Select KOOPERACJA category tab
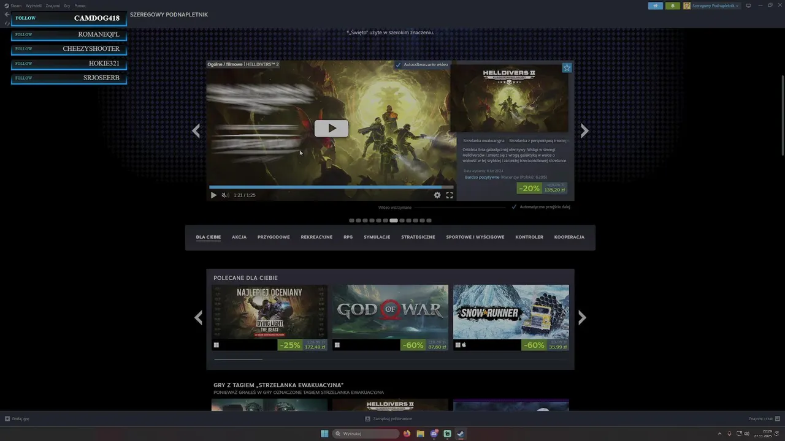Image resolution: width=785 pixels, height=441 pixels. pos(569,237)
